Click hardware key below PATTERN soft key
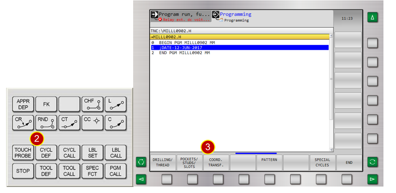This screenshot has width=396, height=193. coord(270,179)
